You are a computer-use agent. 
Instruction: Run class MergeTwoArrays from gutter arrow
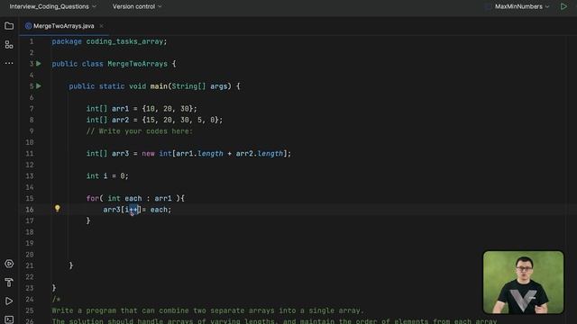click(x=39, y=64)
